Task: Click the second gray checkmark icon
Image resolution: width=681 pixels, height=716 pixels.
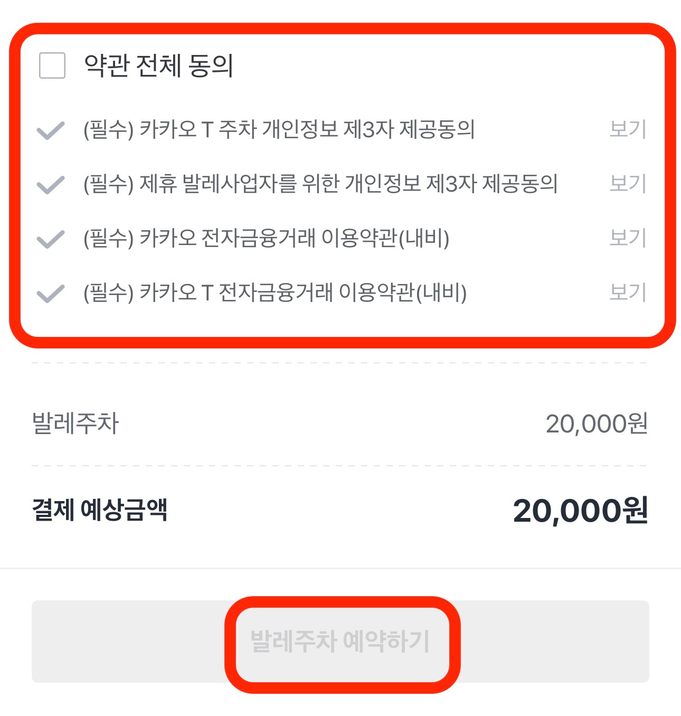Action: [49, 185]
